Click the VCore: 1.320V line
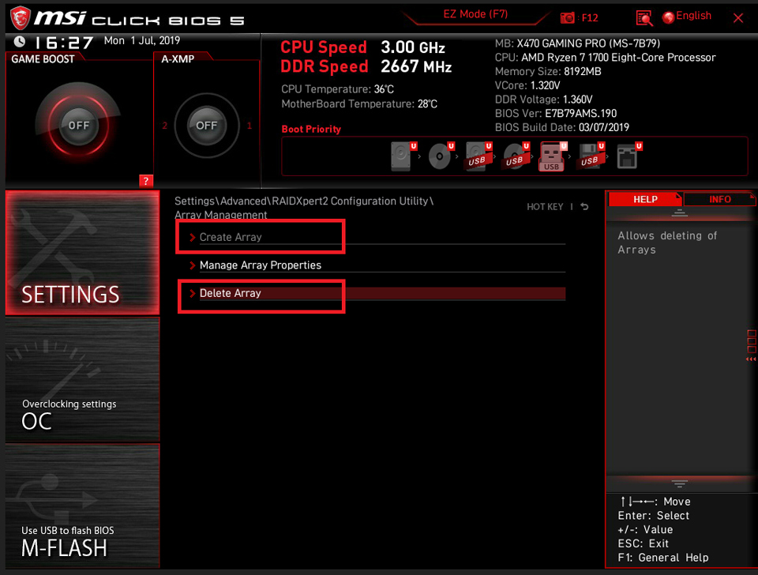 coord(527,85)
